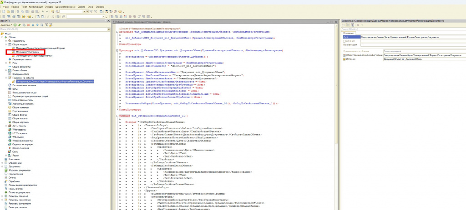Toggle the Источник property checkbox
Image resolution: width=466 pixels, height=210 pixels.
click(344, 59)
